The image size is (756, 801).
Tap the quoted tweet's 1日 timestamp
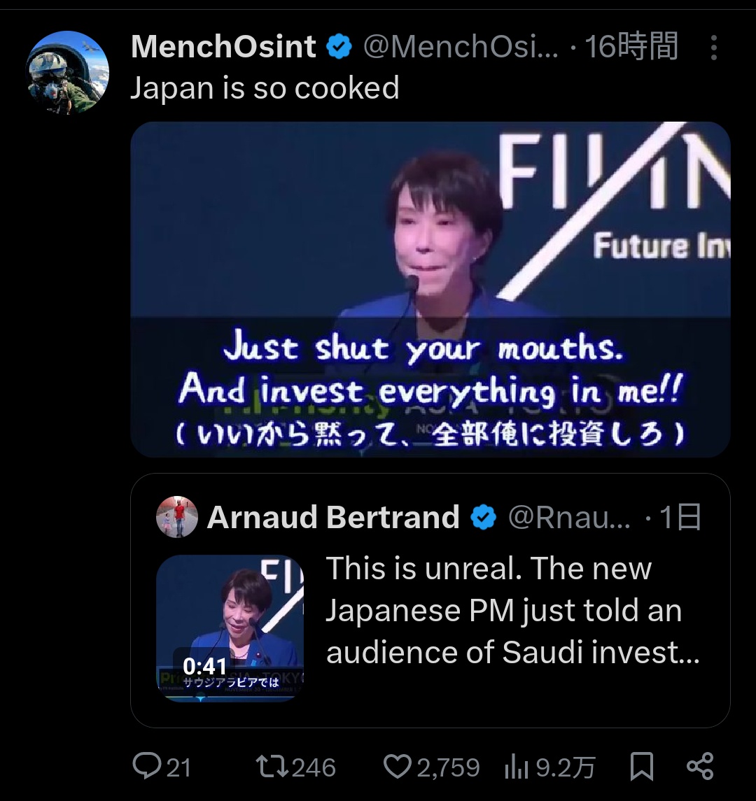[x=680, y=518]
